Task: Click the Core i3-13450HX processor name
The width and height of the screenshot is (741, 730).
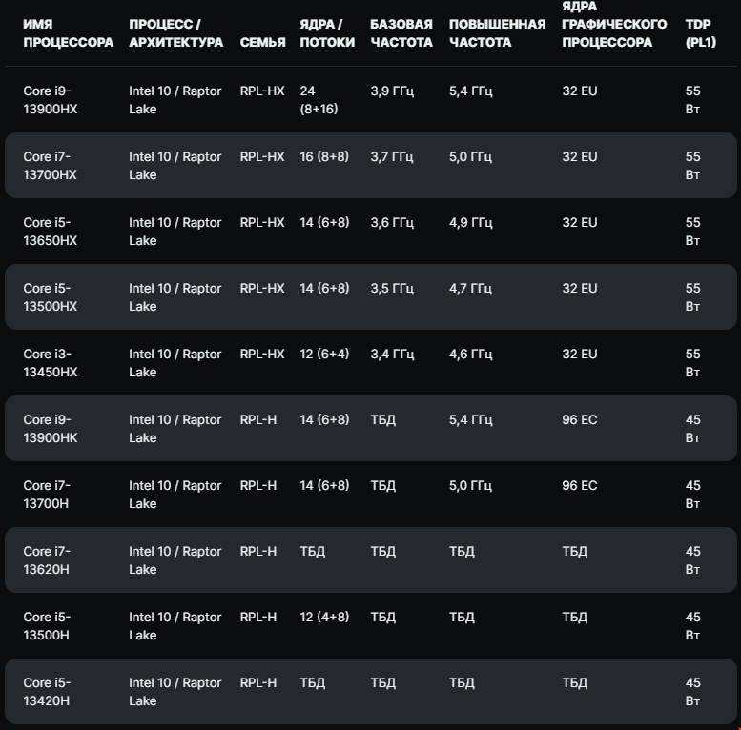Action: point(51,362)
